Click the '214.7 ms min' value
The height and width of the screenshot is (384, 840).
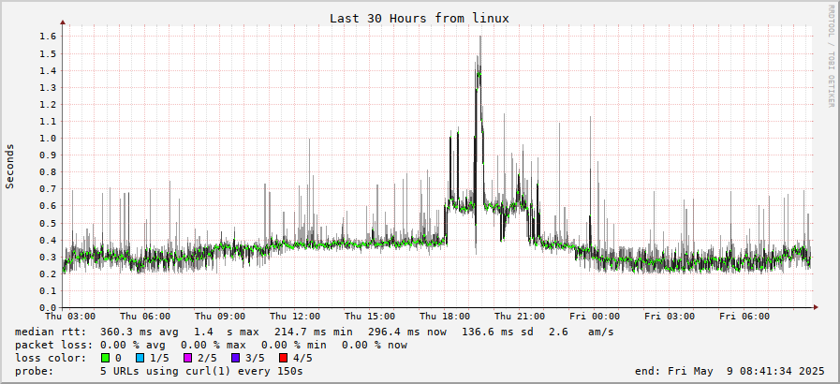pos(315,332)
